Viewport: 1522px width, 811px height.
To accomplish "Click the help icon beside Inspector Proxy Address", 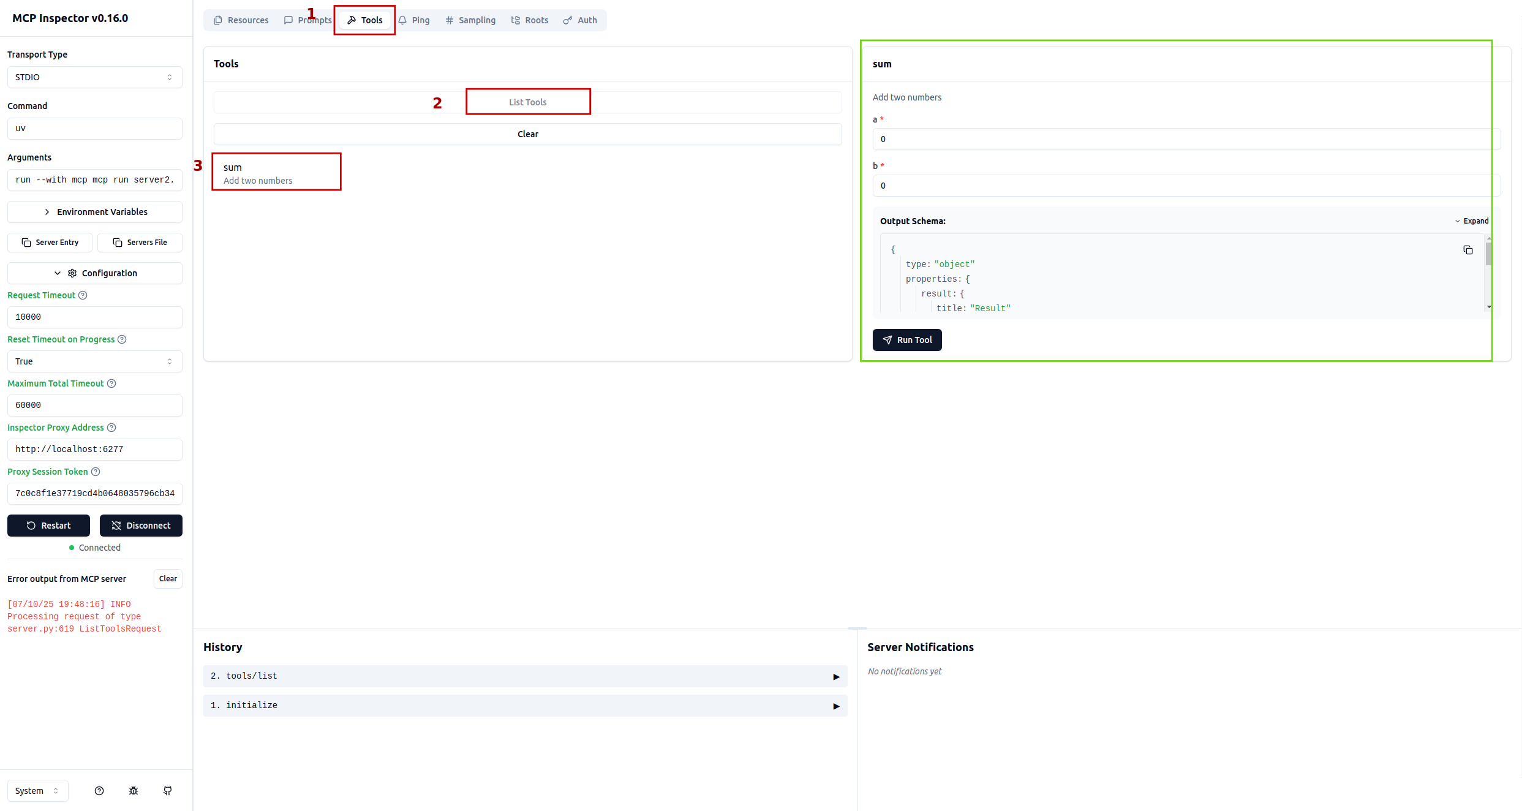I will click(111, 428).
